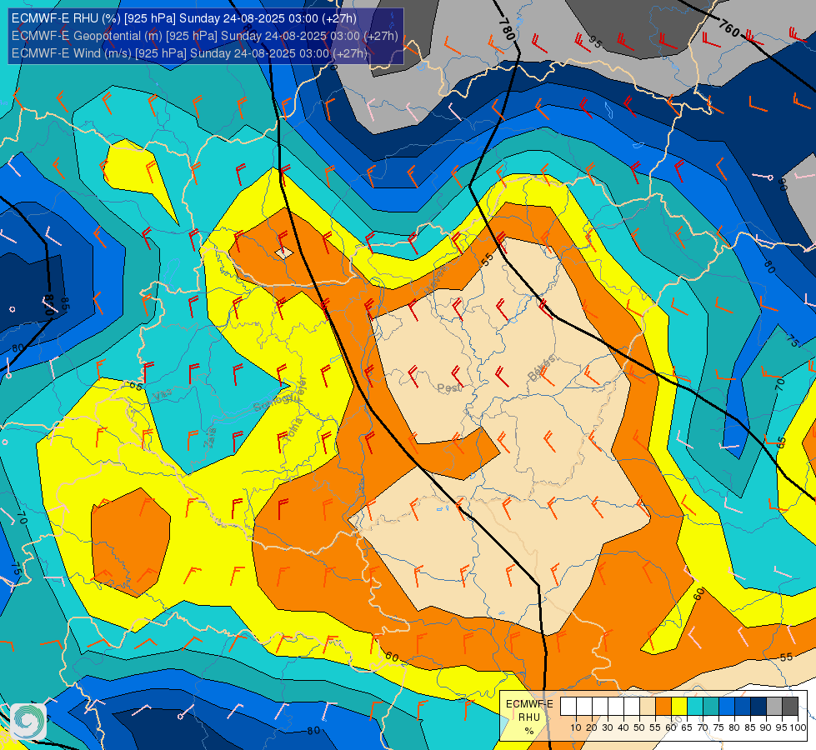Click the dark gray 95–100 legend swatch

pos(790,706)
